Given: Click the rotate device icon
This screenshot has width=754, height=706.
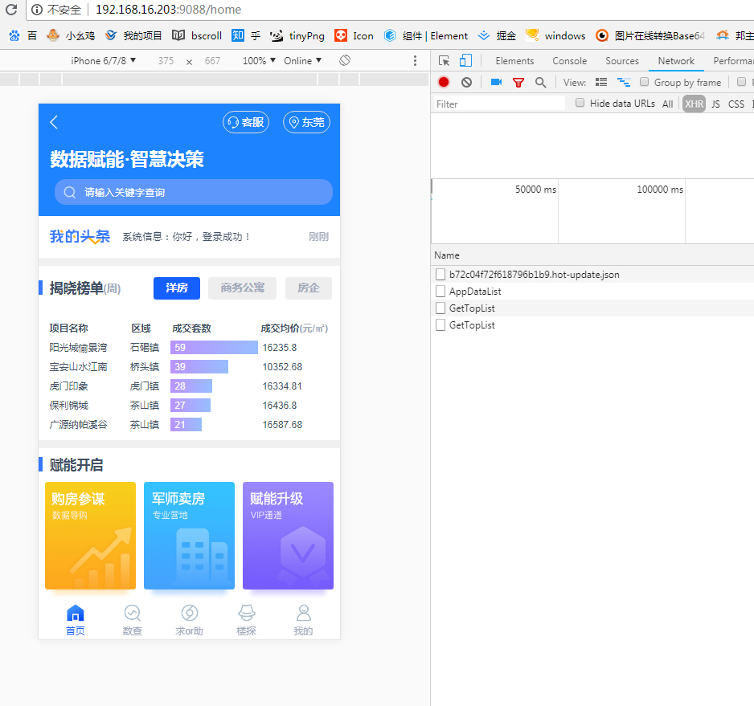Looking at the screenshot, I should [x=345, y=60].
